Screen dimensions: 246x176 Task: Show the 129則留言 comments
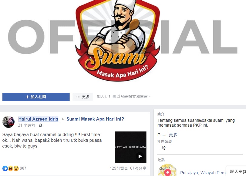(119, 168)
